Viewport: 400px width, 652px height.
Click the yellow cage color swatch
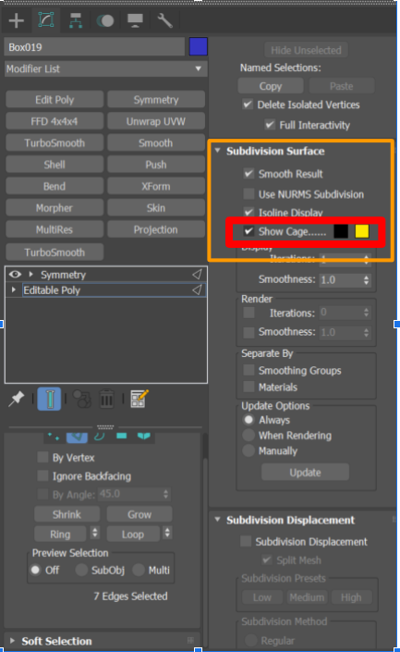click(362, 231)
